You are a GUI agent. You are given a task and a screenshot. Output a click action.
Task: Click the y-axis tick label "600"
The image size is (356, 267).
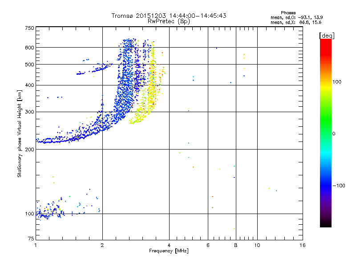click(x=29, y=48)
